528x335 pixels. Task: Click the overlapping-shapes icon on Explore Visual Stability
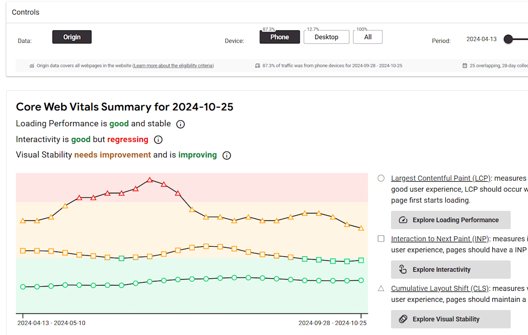click(403, 319)
